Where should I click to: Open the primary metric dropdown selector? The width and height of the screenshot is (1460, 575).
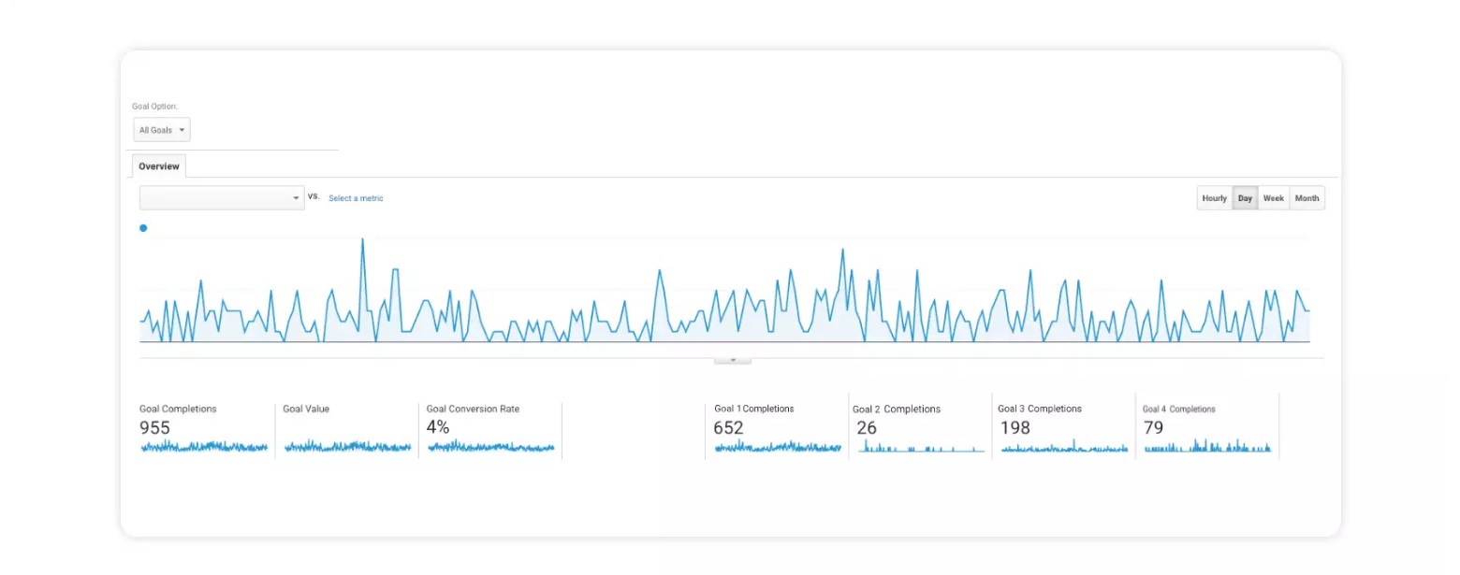click(x=222, y=197)
